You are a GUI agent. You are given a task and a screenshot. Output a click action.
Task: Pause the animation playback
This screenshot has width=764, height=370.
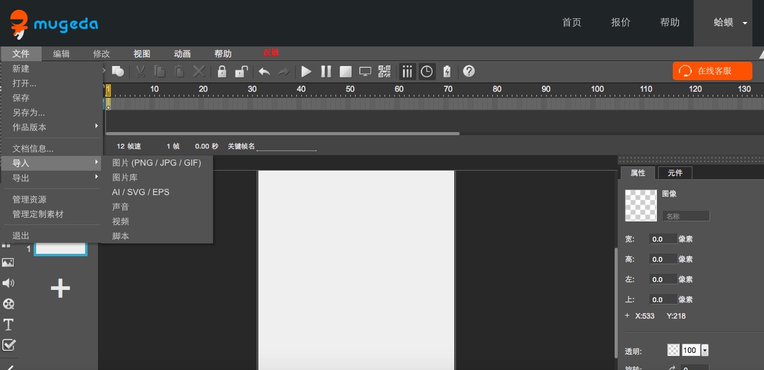tap(326, 72)
